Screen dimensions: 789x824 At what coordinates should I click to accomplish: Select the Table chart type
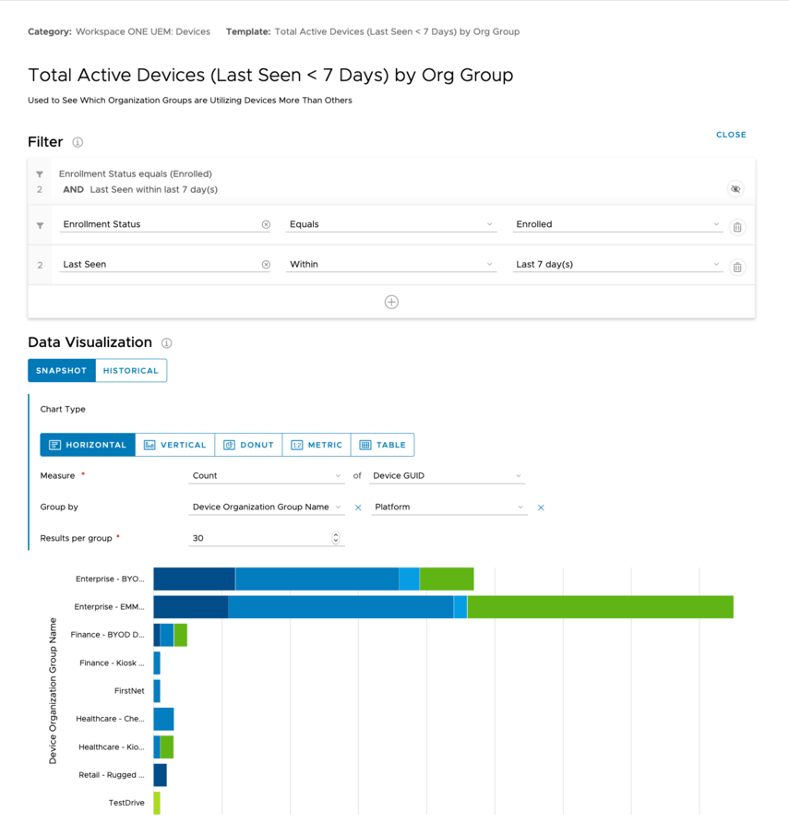click(382, 445)
